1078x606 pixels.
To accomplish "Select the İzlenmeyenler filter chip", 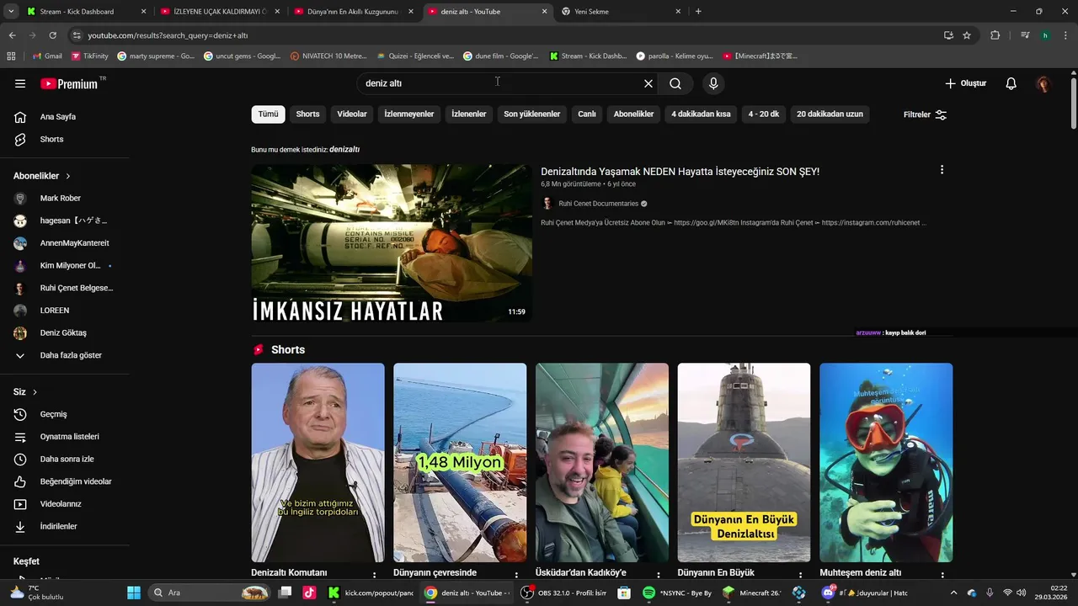I will [409, 114].
